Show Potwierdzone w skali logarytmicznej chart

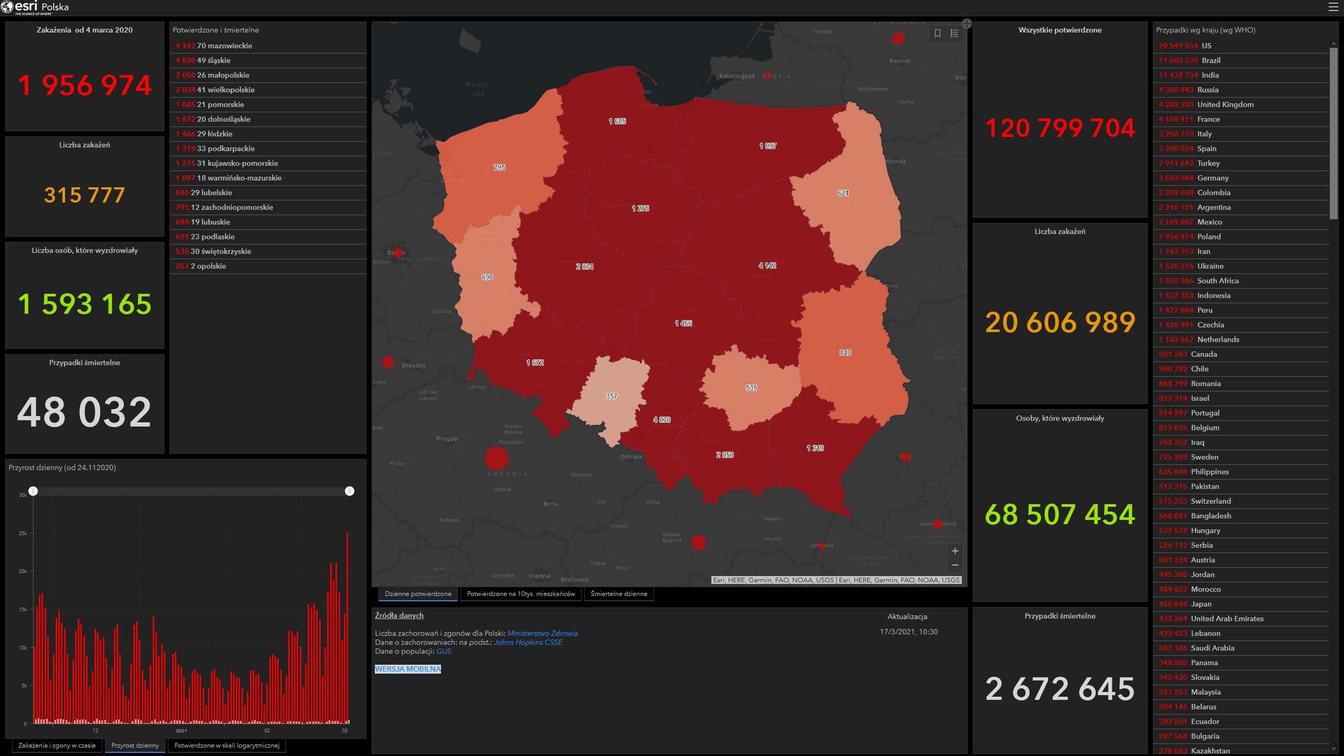point(226,746)
